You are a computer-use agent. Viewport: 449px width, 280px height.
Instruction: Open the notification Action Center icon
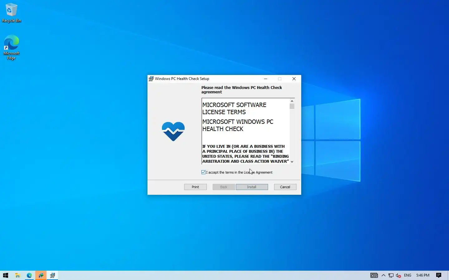[439, 275]
